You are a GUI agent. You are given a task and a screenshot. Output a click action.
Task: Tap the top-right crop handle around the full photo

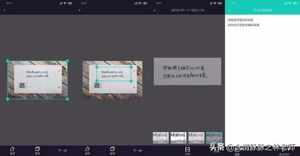[x=67, y=61]
